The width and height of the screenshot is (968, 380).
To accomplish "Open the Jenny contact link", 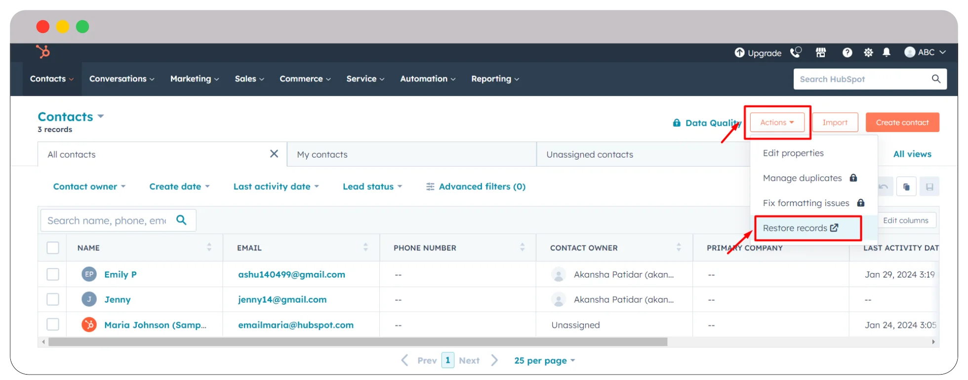I will tap(118, 300).
